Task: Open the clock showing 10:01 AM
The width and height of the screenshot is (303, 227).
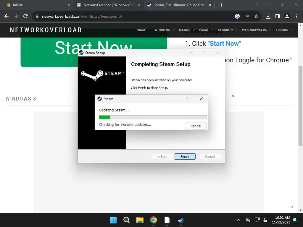Action: click(x=281, y=220)
